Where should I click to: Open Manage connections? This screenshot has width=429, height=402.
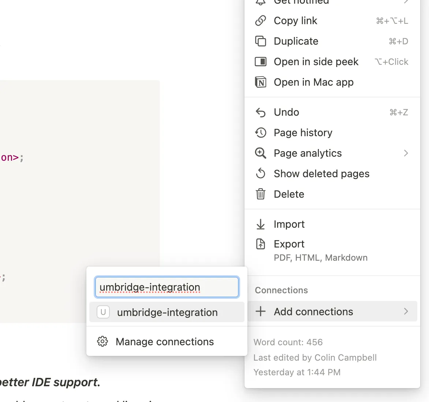click(165, 341)
